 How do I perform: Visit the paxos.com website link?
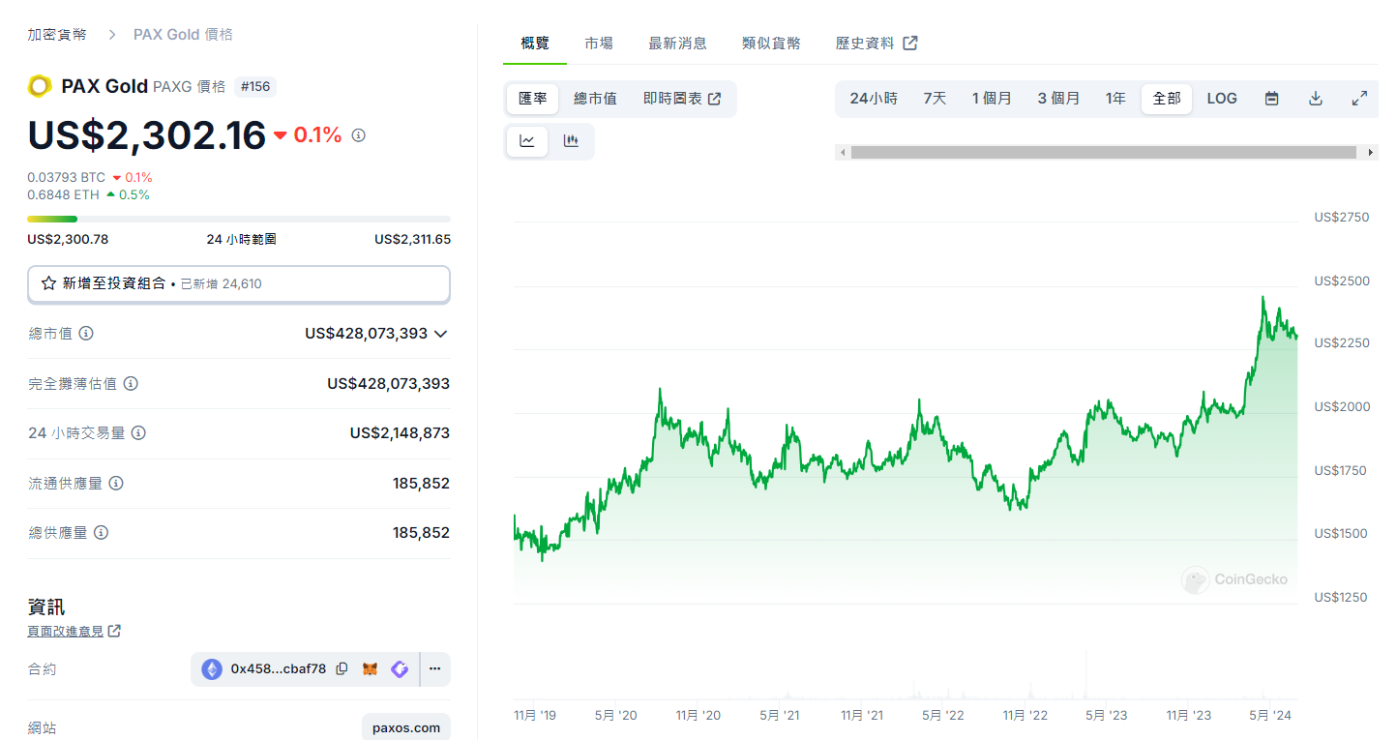406,728
